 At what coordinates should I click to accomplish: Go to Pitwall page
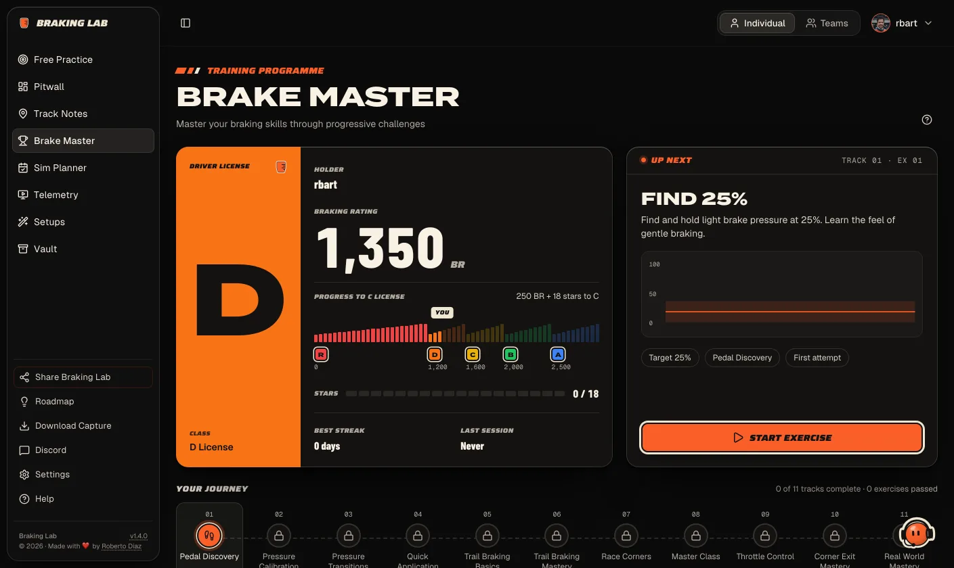point(83,87)
